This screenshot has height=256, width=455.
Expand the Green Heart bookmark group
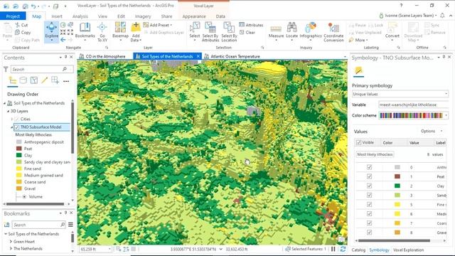point(11,242)
